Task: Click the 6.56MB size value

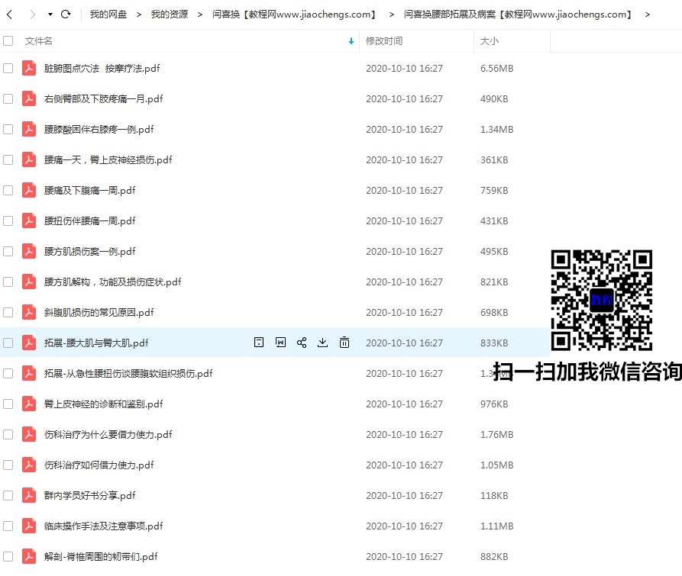Action: coord(496,68)
